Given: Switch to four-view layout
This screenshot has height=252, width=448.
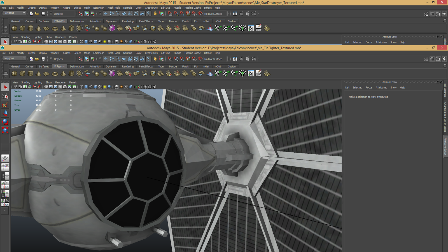Looking at the screenshot, I should pos(5,167).
